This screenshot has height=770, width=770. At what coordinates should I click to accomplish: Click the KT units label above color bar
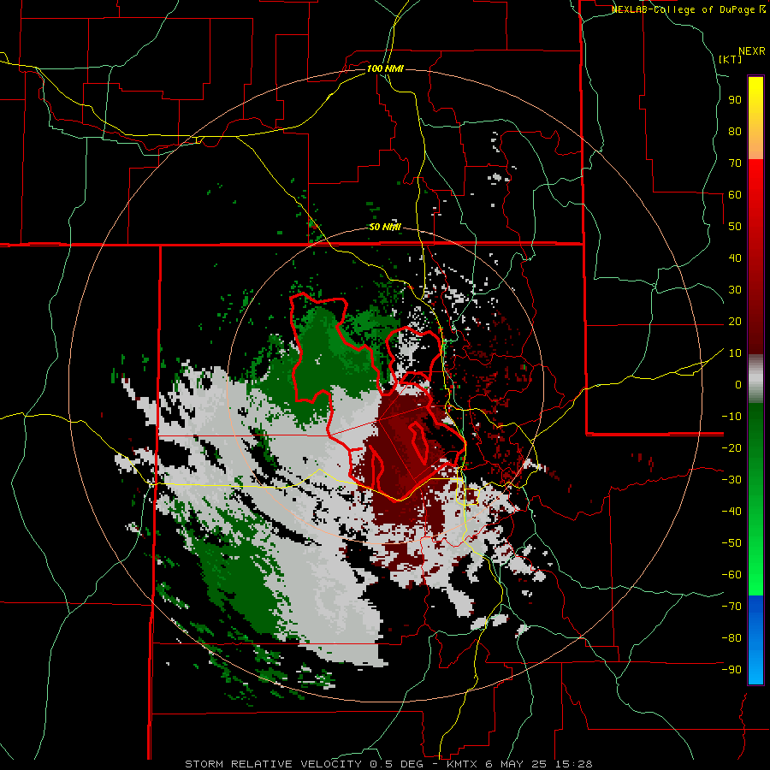point(731,59)
